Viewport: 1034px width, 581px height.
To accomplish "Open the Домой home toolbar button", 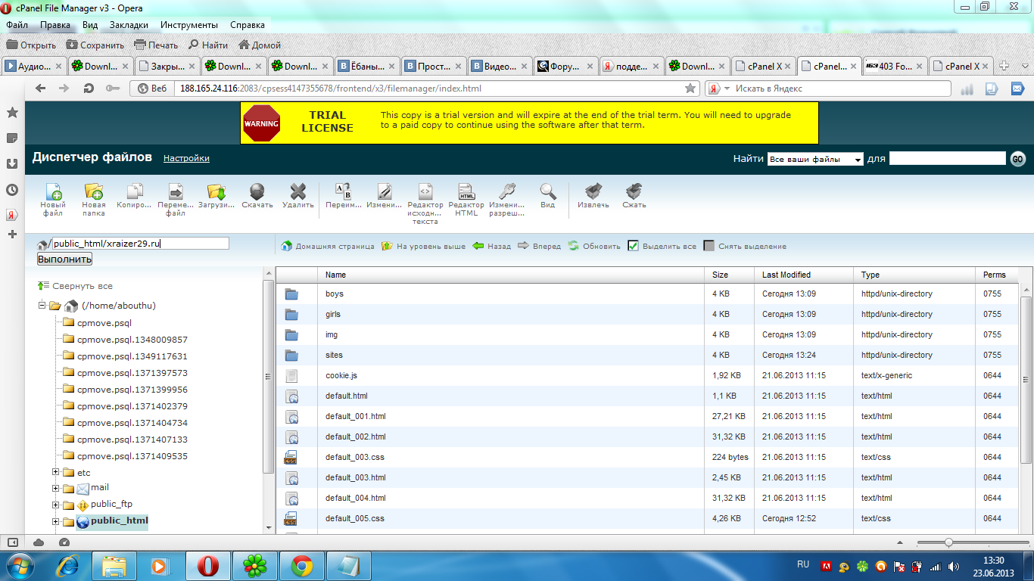I will point(260,45).
